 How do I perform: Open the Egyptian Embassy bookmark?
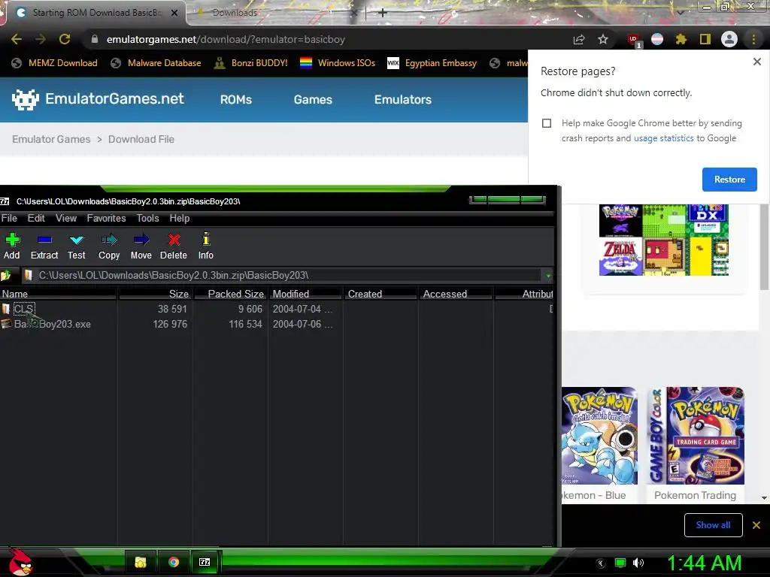click(432, 63)
